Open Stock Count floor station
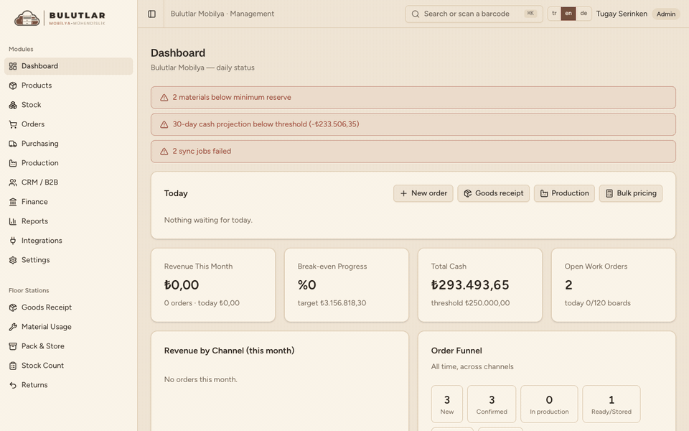The width and height of the screenshot is (689, 431). (x=69, y=366)
